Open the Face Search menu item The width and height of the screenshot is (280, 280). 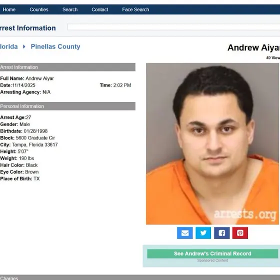click(135, 9)
